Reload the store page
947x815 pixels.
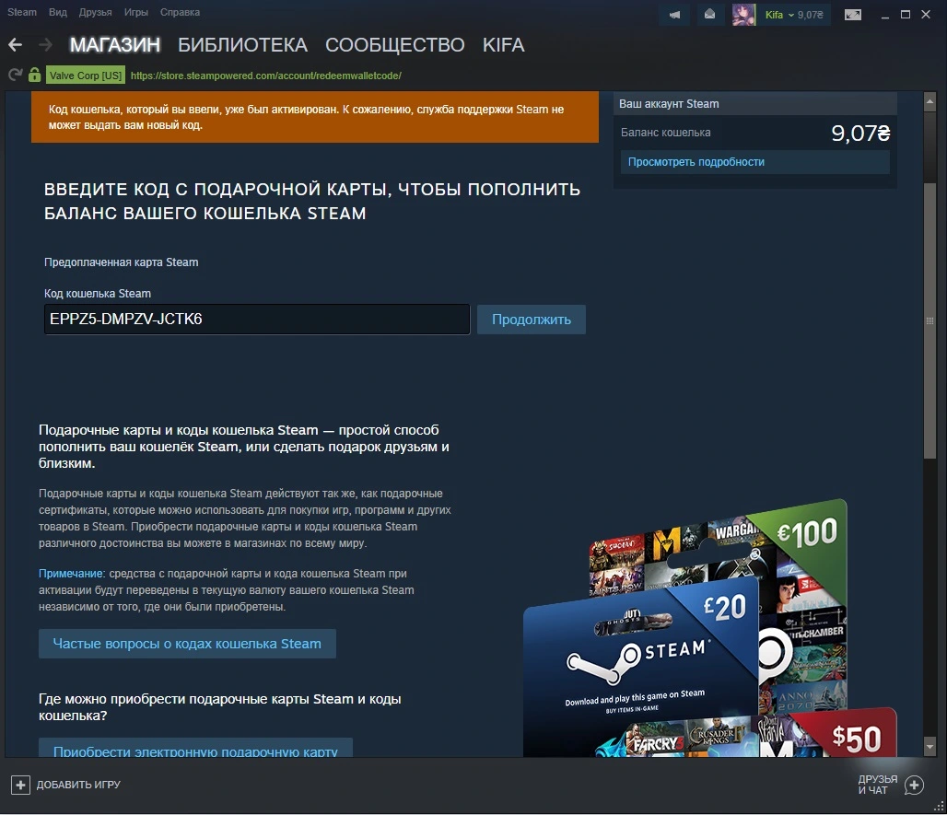coord(15,75)
